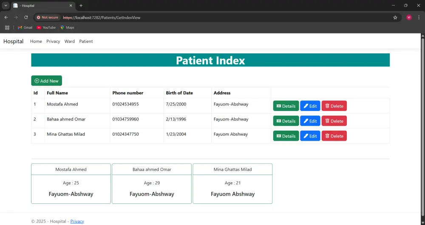The image size is (425, 225).
Task: Follow the Privacy link in the footer
Action: coord(77,221)
